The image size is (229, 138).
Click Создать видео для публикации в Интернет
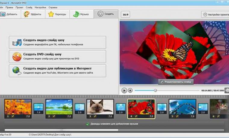click(58, 71)
